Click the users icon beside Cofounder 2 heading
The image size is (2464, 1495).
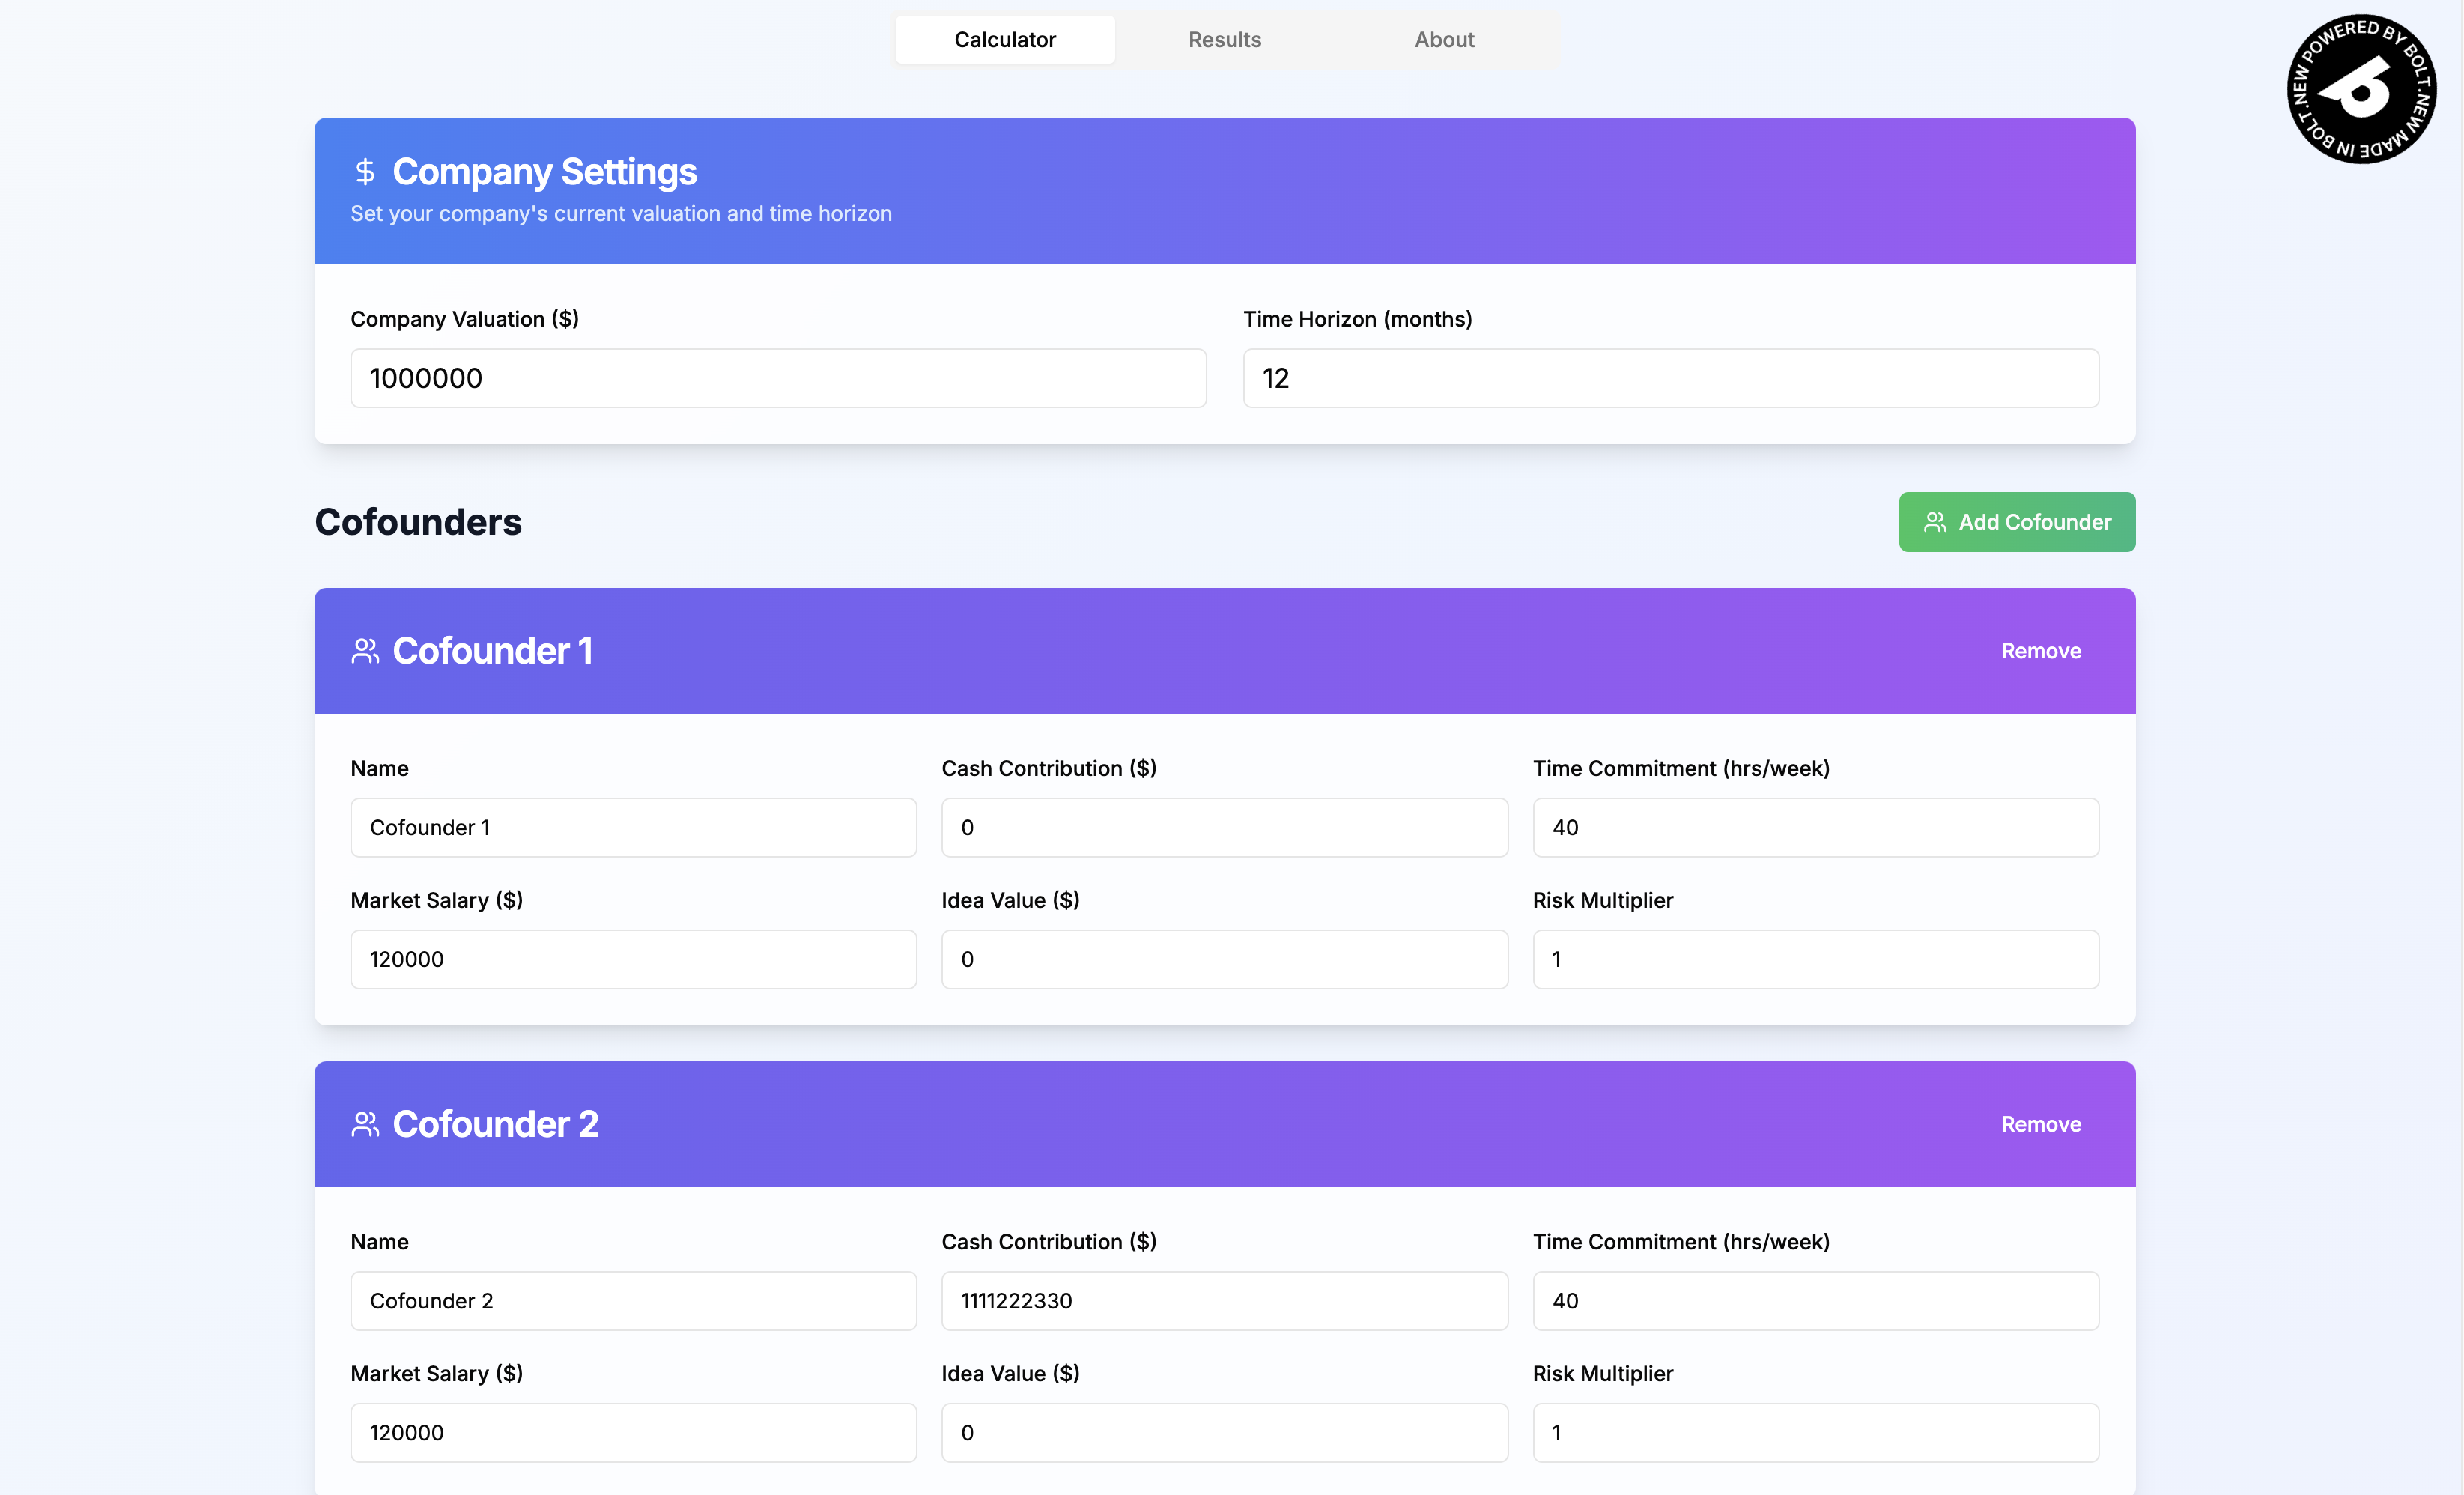point(365,1124)
